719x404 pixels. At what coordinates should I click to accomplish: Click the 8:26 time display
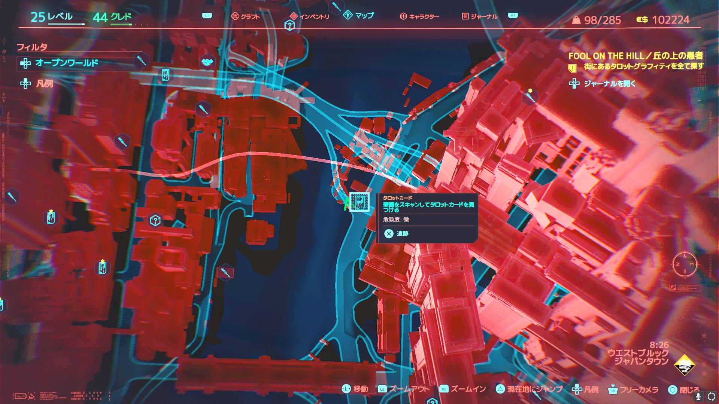tap(659, 345)
